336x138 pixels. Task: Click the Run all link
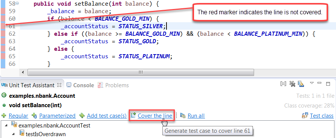[x=196, y=116]
